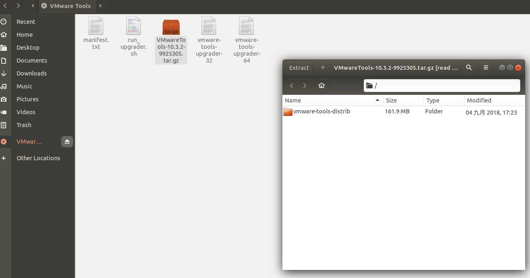
Task: Select vmware-tools-distrib folder row
Action: (x=403, y=112)
